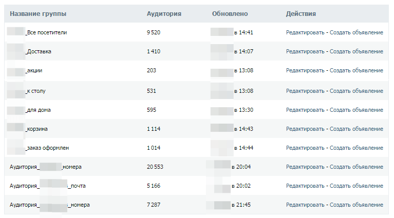Select Создать объявление for для дома

click(x=357, y=110)
